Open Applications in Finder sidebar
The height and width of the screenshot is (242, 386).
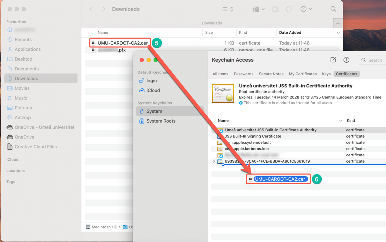coord(28,49)
